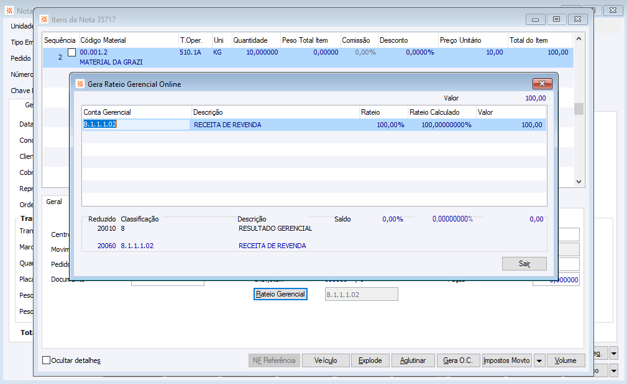627x384 pixels.
Task: Click the Conta Gerencial field 8.1.1.1.02
Action: tap(136, 125)
